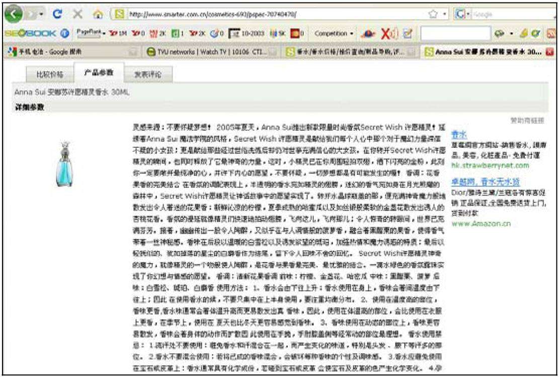Click the Yahoo icon showing 2K before the globe
This screenshot has height=377, width=559.
197,34
